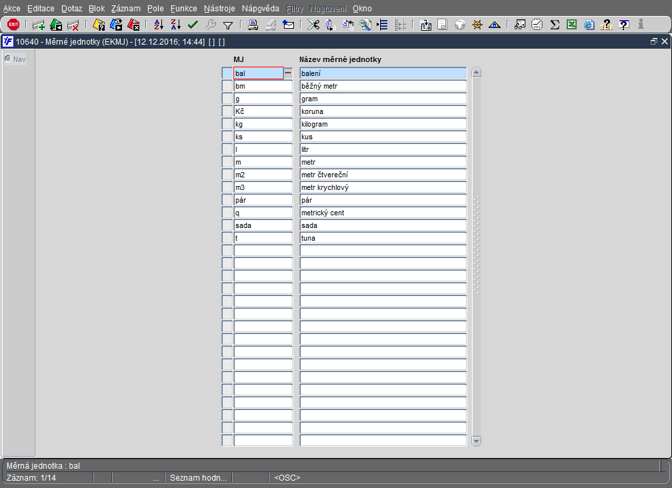Image resolution: width=672 pixels, height=488 pixels.
Task: Export to Excel with the green spreadsheet icon
Action: coord(571,25)
